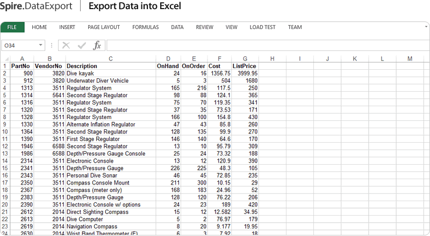Click the cancel X icon in formula bar
430x236 pixels.
click(x=66, y=45)
